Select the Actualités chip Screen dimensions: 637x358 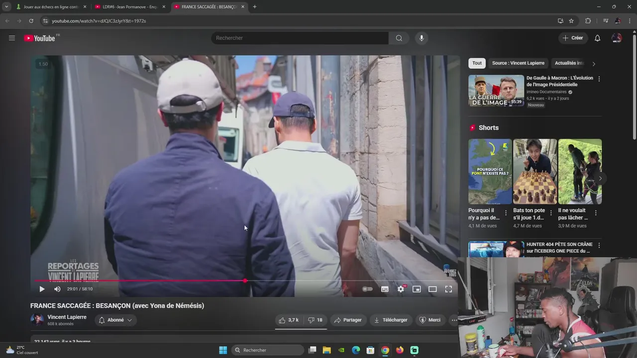569,63
